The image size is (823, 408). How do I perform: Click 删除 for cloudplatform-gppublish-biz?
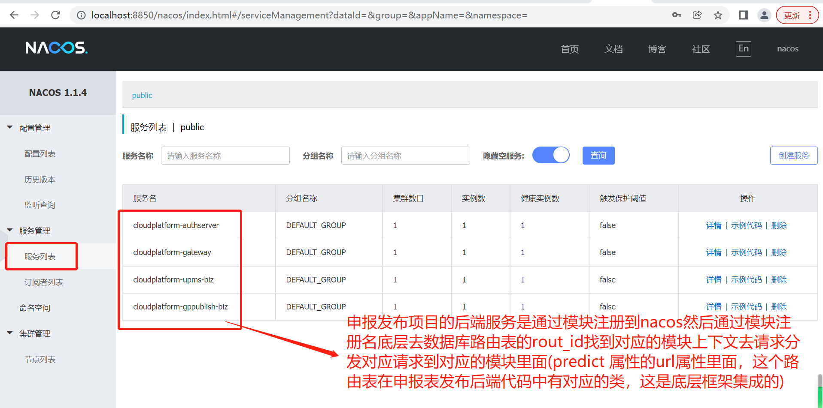[x=779, y=307]
